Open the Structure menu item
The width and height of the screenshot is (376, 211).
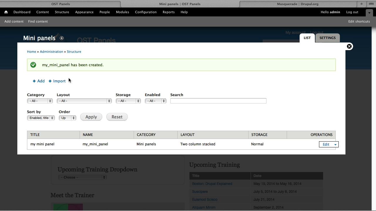click(x=62, y=12)
